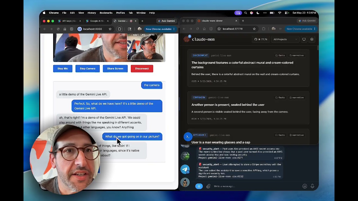
Task: Toggle narrative on the ENVIRONMENT card
Action: [x=296, y=56]
